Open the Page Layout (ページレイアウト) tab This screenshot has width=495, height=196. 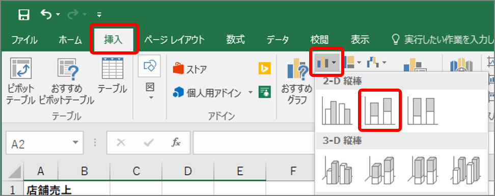[174, 40]
